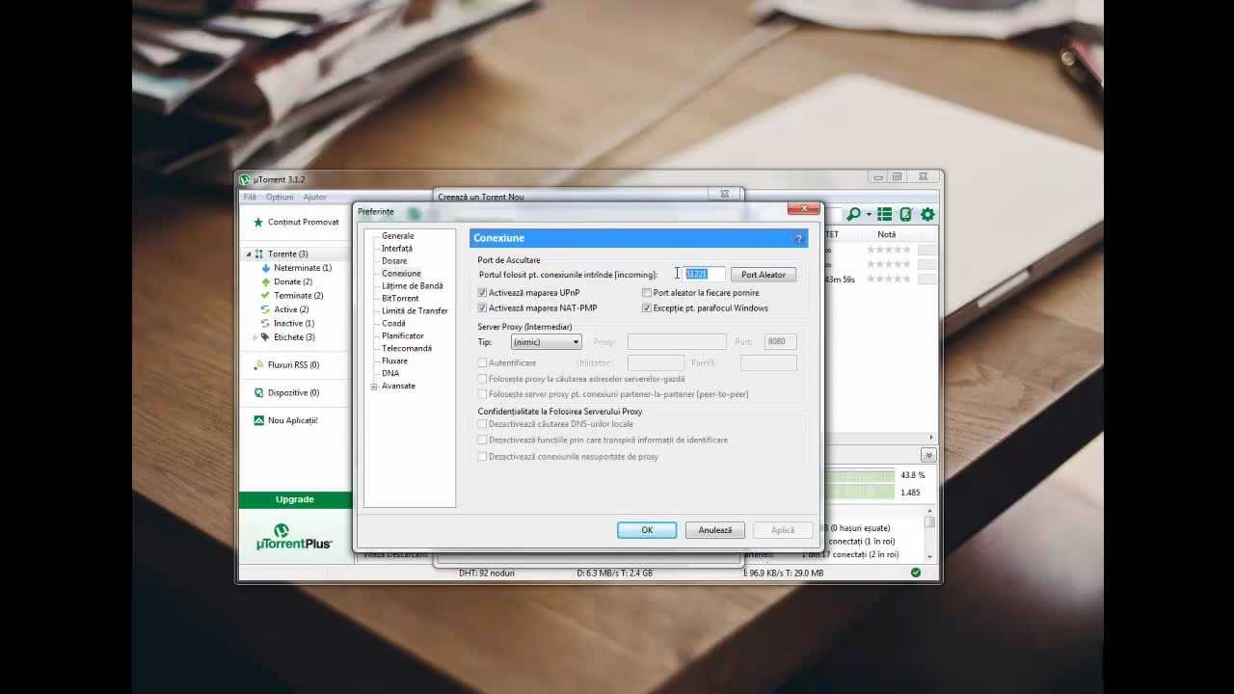Toggle Activează maparea NAT-PMP checkbox
The height and width of the screenshot is (694, 1234).
tap(482, 308)
